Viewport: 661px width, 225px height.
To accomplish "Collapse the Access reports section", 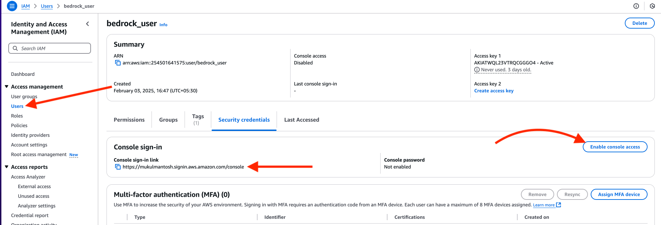I will (7, 167).
